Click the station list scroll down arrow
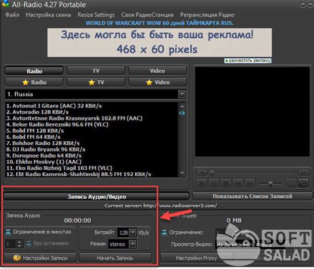 tap(182, 173)
